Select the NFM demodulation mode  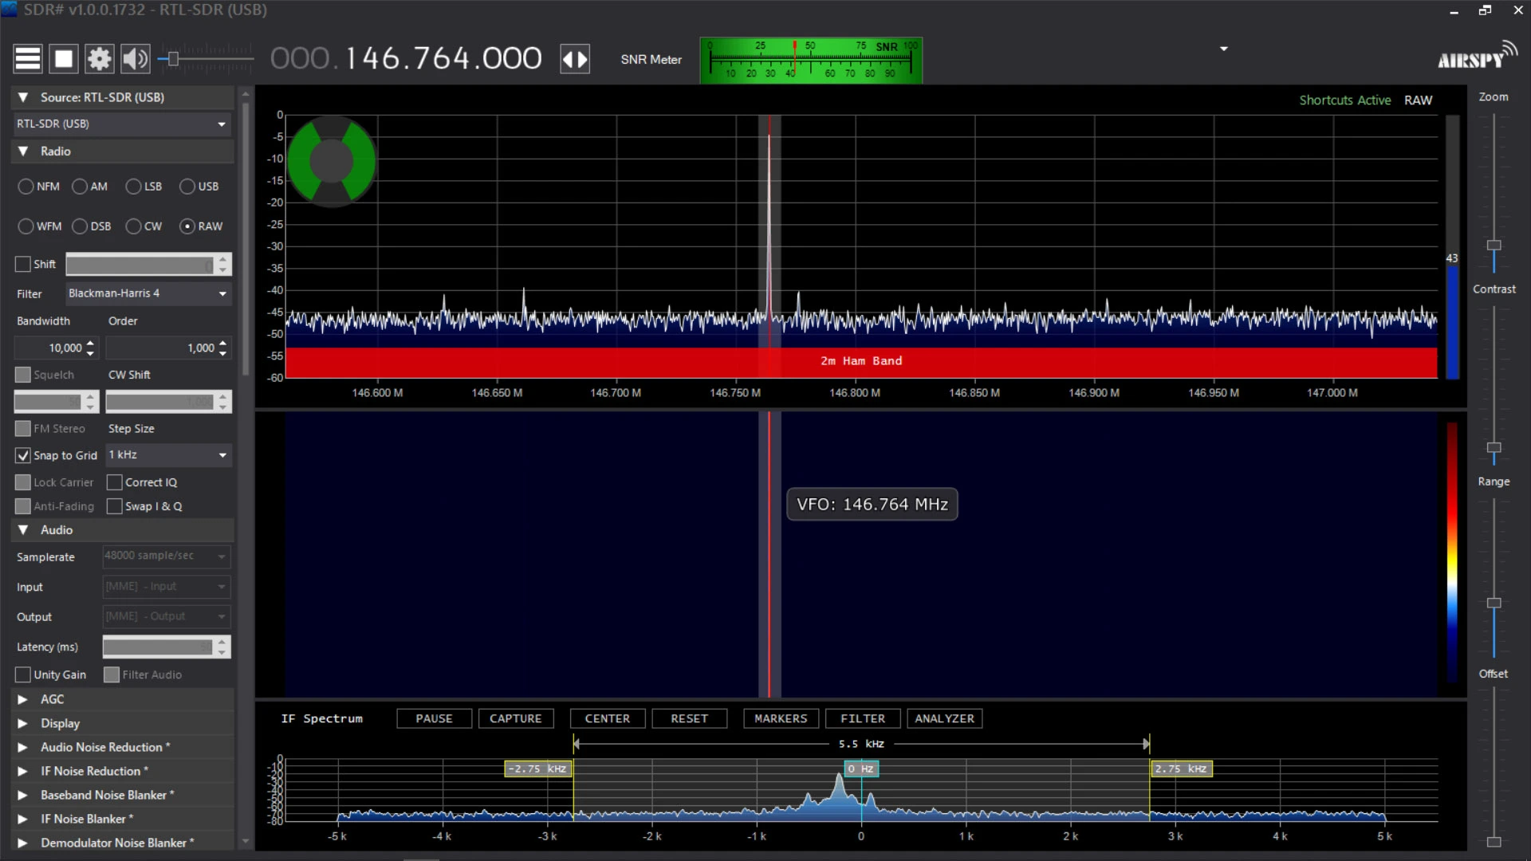pos(26,187)
